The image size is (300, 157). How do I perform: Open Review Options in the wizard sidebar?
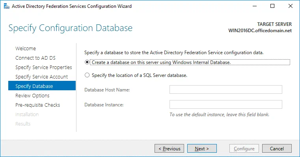pyautogui.click(x=32, y=96)
